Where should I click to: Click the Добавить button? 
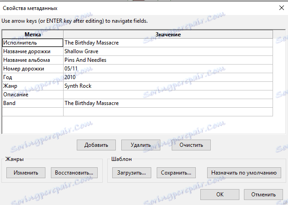pos(96,145)
